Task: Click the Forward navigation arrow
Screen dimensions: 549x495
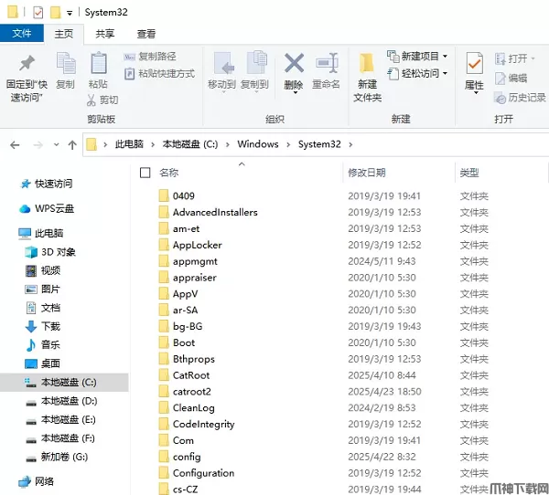Action: pyautogui.click(x=38, y=144)
